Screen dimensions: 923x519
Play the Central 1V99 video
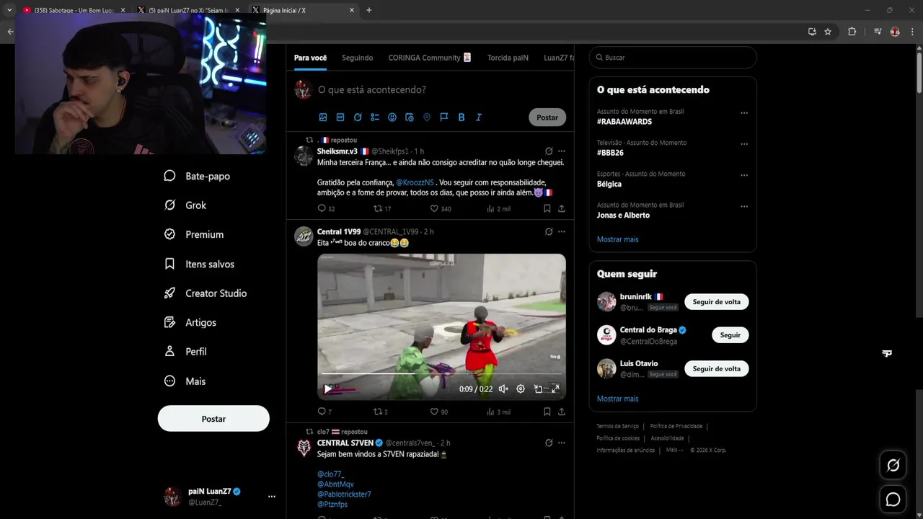click(328, 389)
